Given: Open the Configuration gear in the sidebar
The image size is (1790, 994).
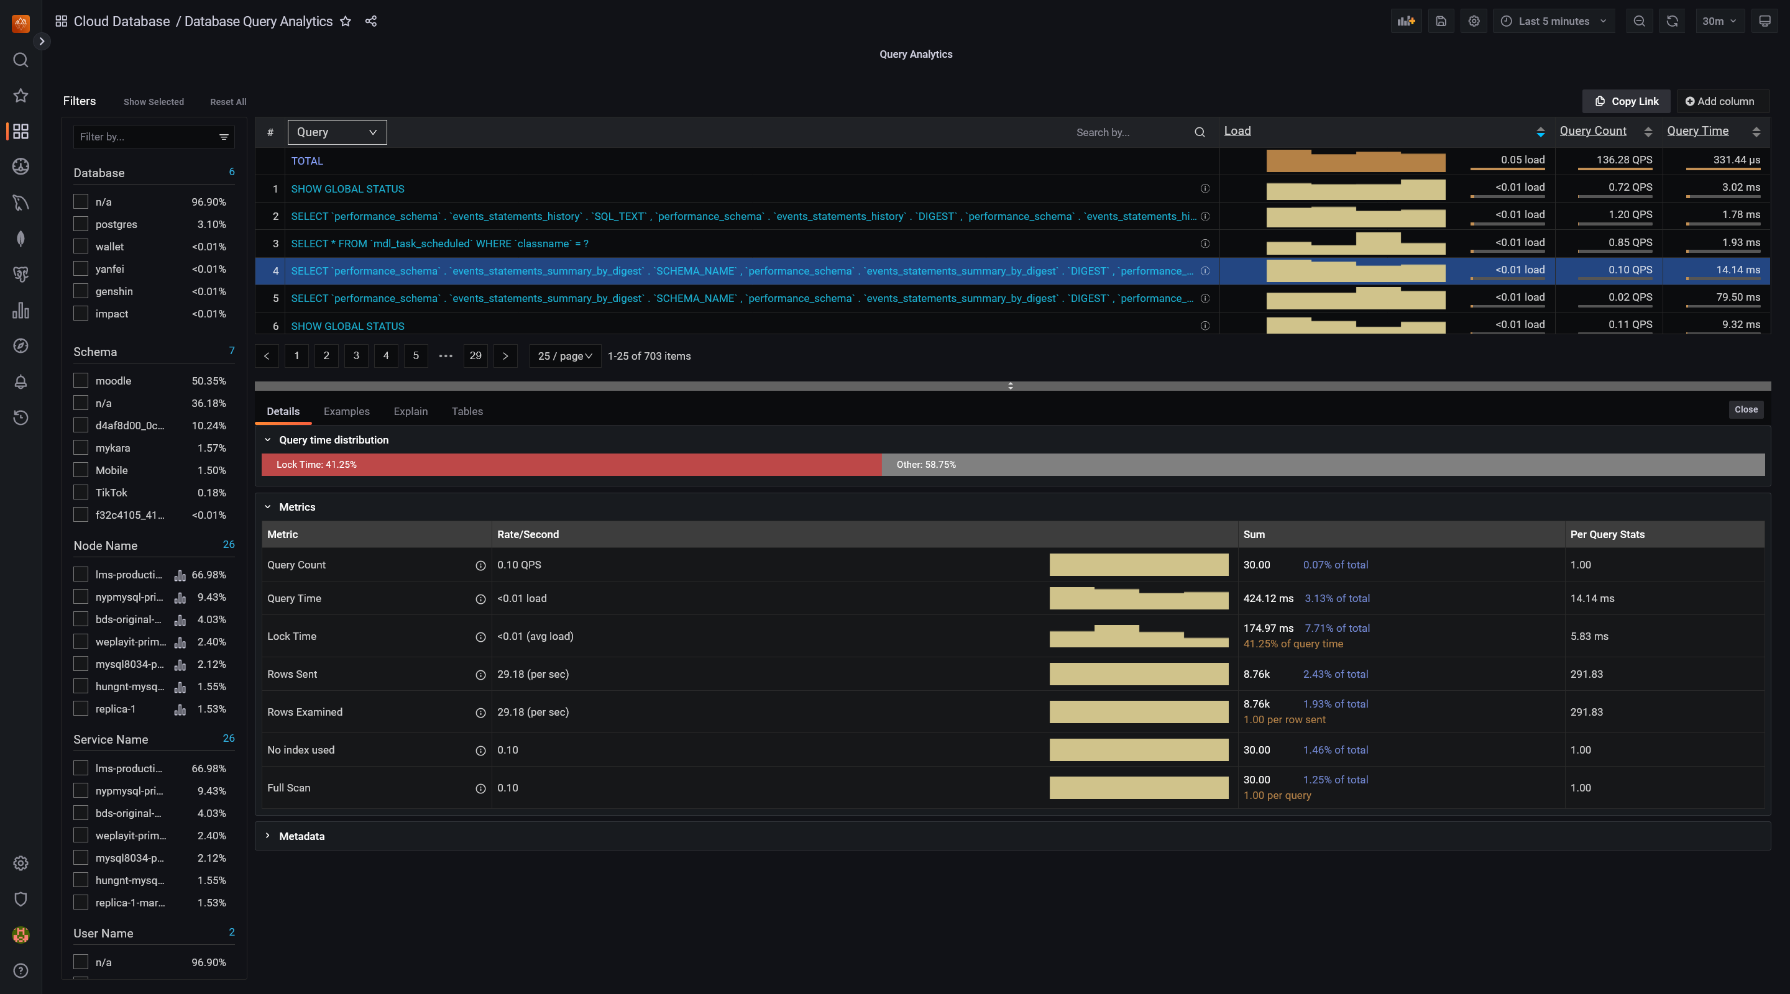Looking at the screenshot, I should coord(21,863).
